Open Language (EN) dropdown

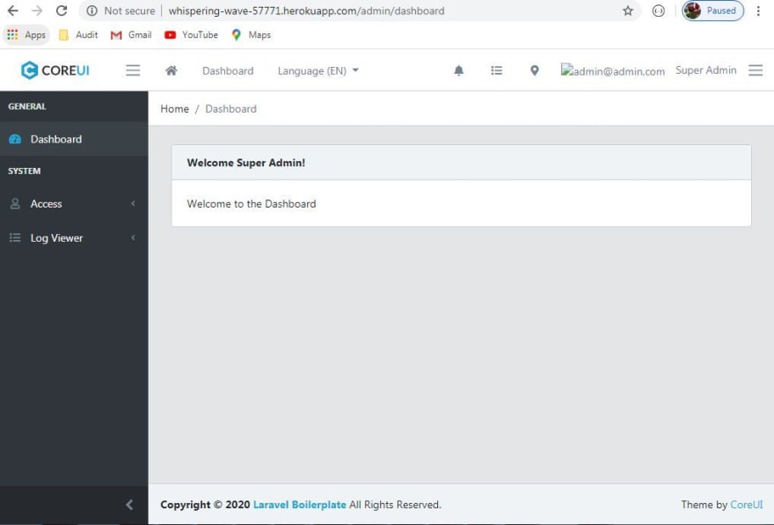click(x=318, y=70)
